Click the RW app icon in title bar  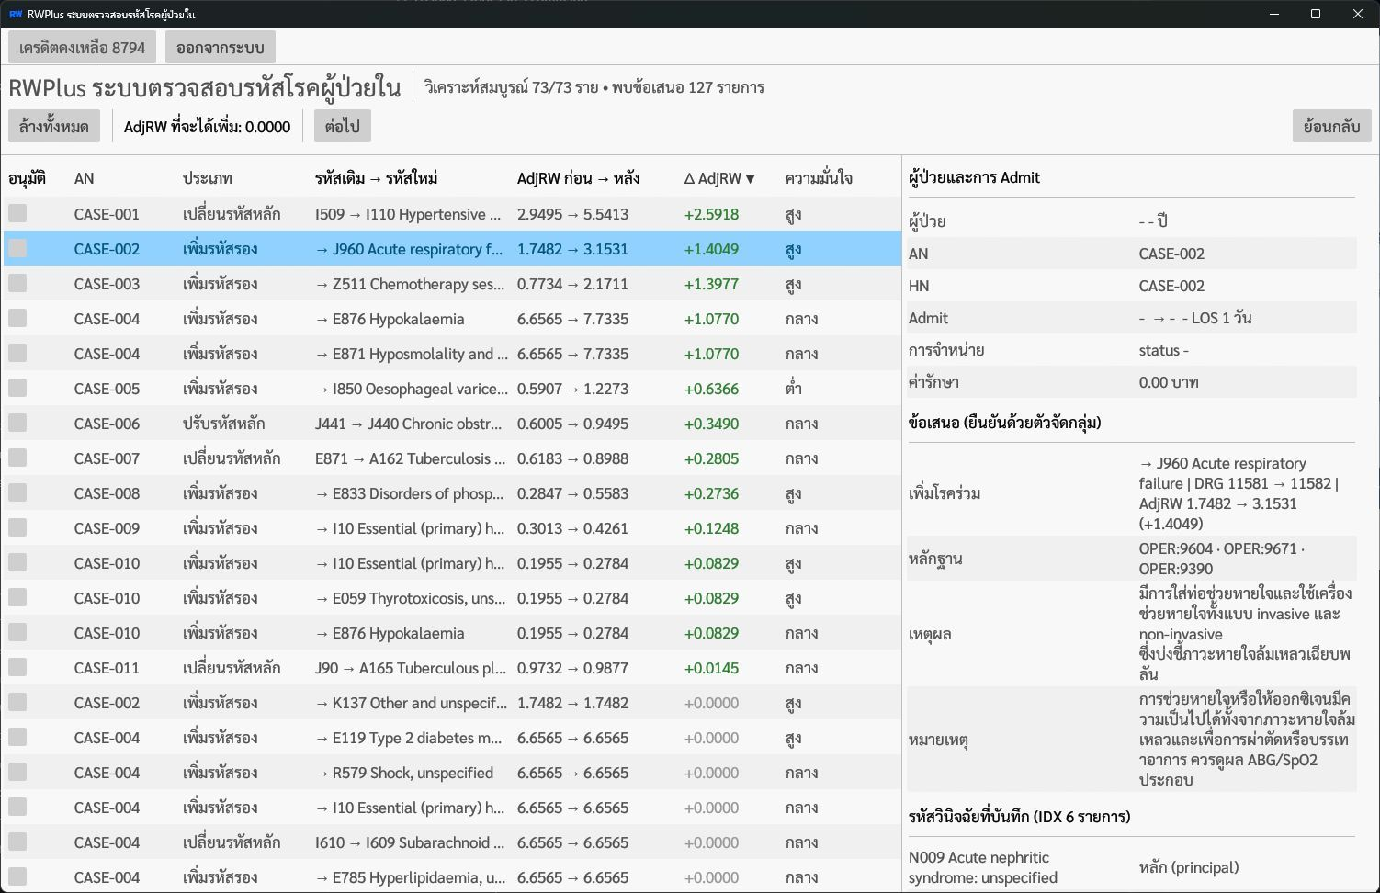16,14
